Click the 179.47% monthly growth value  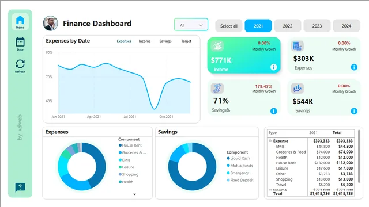click(263, 86)
